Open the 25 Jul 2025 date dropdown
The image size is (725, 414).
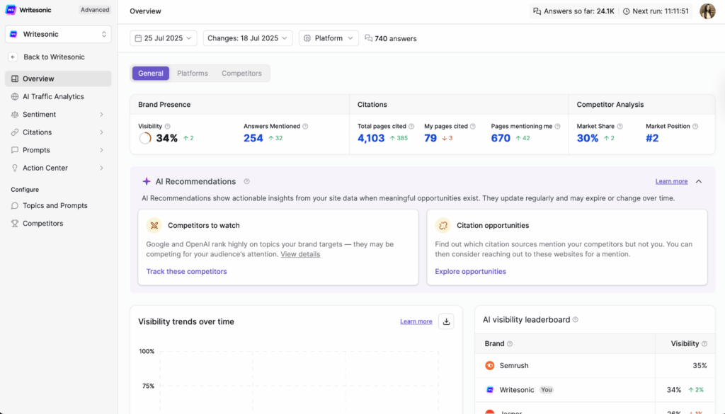164,38
